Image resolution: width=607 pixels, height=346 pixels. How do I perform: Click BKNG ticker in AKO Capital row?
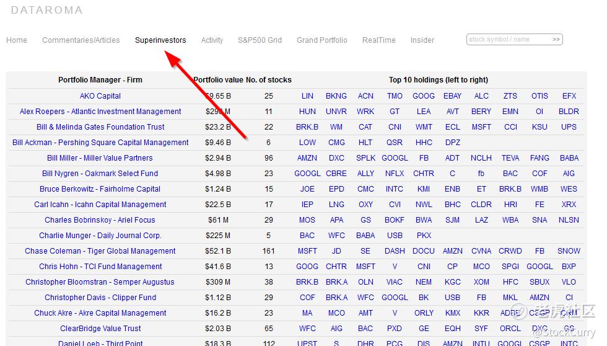tap(336, 96)
